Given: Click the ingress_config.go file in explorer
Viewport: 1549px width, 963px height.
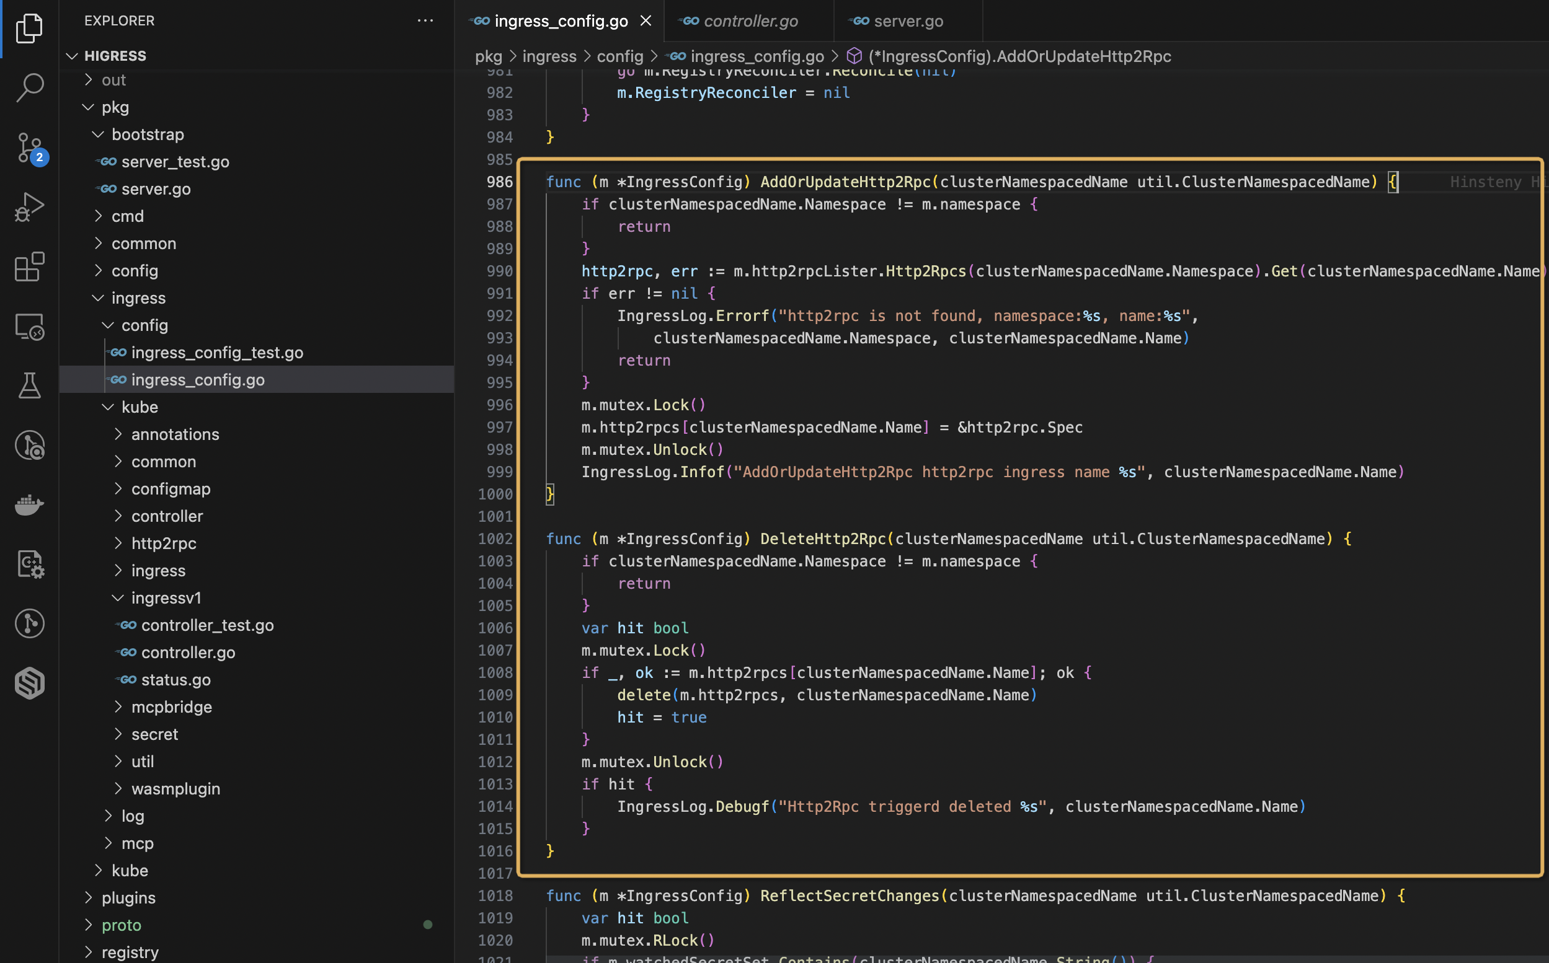Looking at the screenshot, I should pyautogui.click(x=198, y=378).
